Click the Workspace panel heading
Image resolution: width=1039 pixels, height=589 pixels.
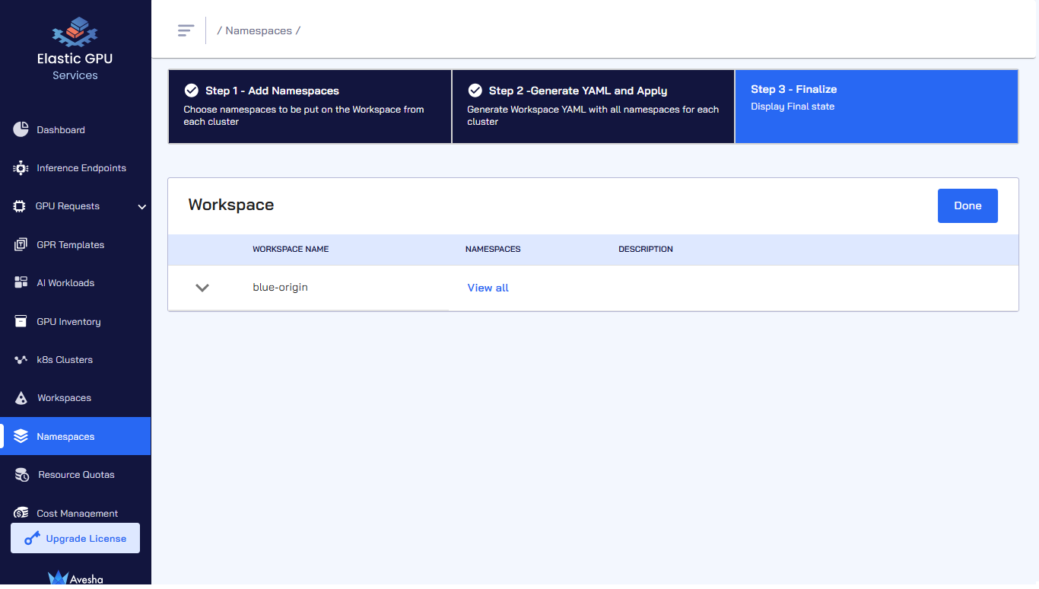click(231, 205)
